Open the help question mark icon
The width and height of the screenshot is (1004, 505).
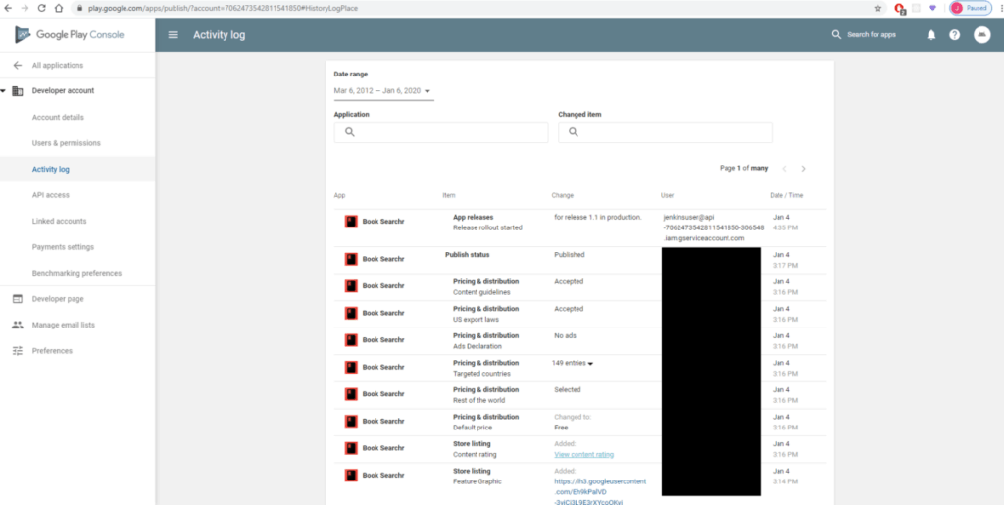[954, 35]
